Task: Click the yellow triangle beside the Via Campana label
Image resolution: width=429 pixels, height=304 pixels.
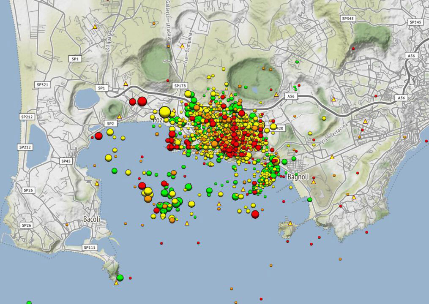Action: coord(182,46)
